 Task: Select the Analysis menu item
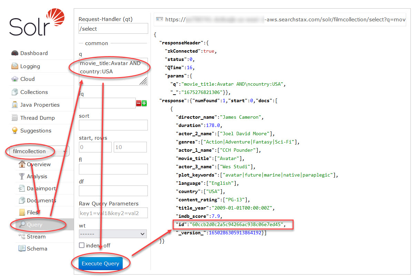tap(37, 176)
